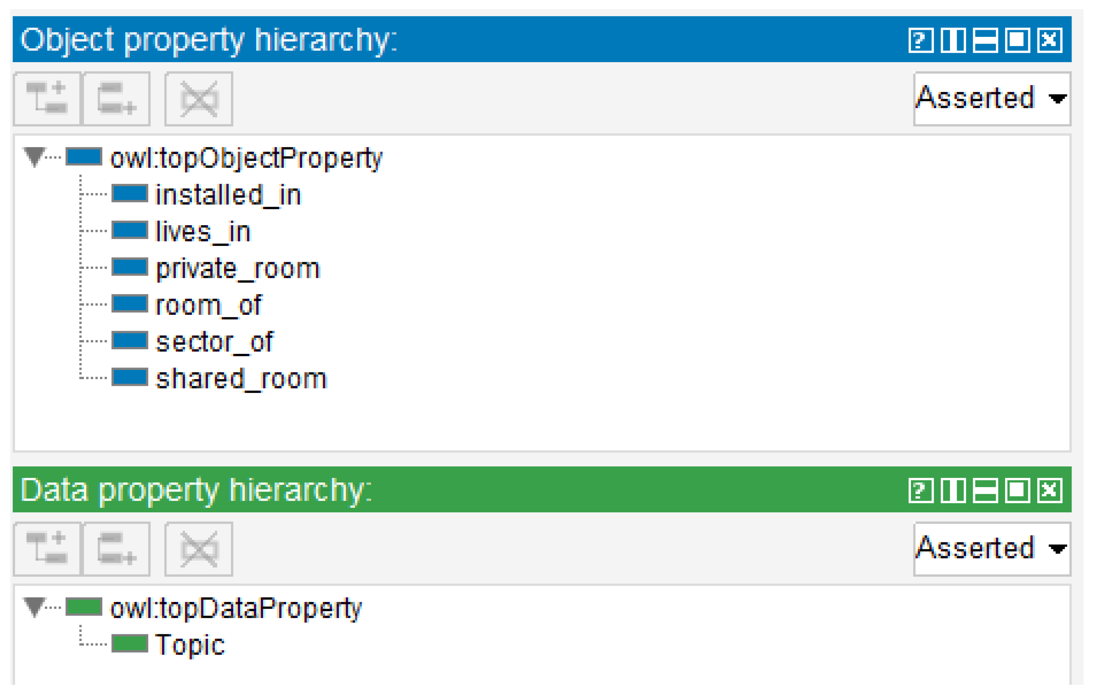This screenshot has height=694, width=1093.
Task: Collapse the owl:topDataProperty tree node
Action: (x=34, y=607)
